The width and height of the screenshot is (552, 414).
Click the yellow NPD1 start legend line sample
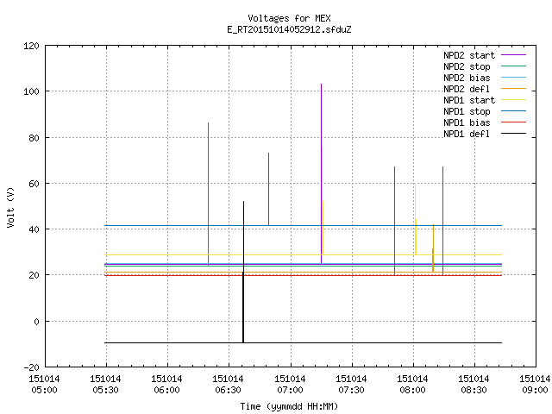tap(513, 100)
